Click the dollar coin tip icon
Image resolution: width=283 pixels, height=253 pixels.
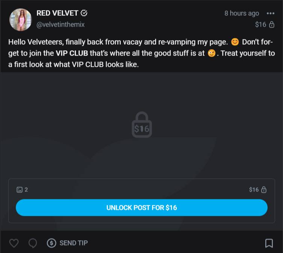pos(52,243)
